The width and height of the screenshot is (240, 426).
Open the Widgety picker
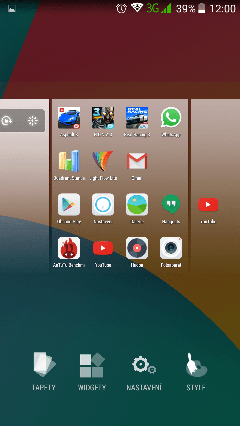pyautogui.click(x=92, y=372)
